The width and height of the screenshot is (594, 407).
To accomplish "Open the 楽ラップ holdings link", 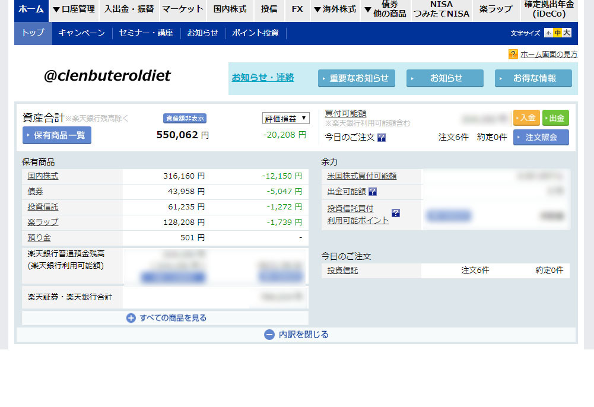I will click(43, 222).
